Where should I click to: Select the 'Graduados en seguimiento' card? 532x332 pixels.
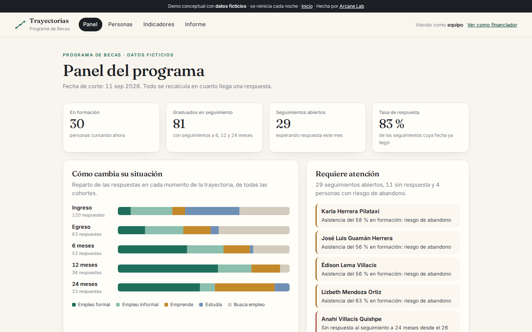(x=214, y=127)
